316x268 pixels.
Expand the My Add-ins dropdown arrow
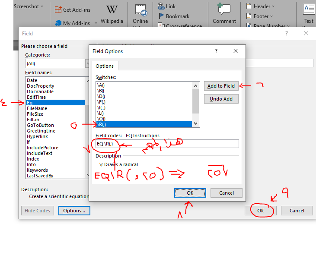pyautogui.click(x=96, y=23)
